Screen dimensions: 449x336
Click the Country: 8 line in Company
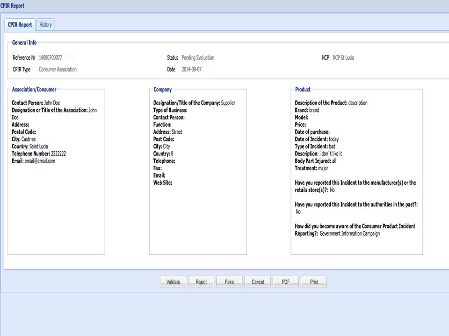163,154
